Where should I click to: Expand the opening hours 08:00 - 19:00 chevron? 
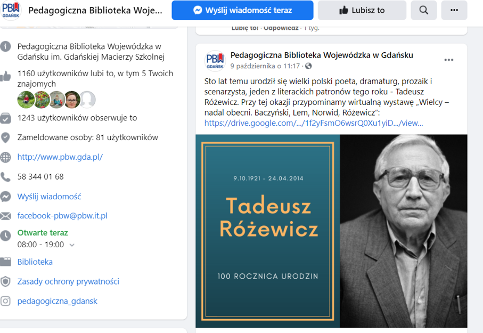click(72, 245)
